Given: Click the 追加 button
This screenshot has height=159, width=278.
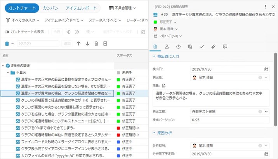Looking at the screenshot, I should click(67, 43).
